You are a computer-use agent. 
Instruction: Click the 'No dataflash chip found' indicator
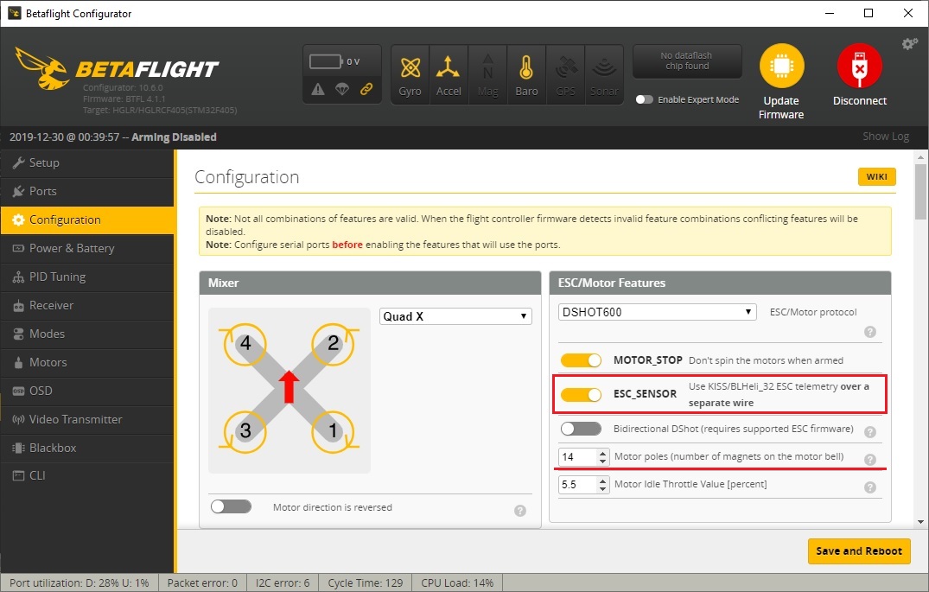pyautogui.click(x=687, y=61)
